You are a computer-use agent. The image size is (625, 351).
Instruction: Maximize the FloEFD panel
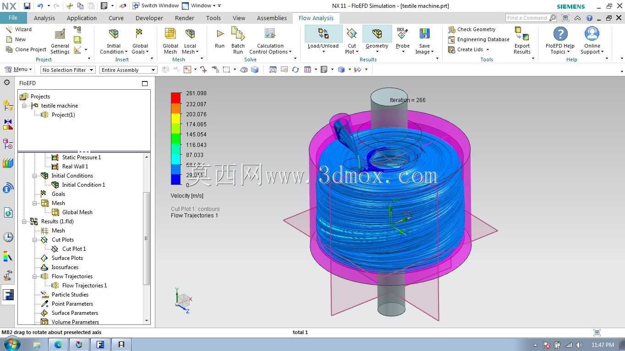145,83
